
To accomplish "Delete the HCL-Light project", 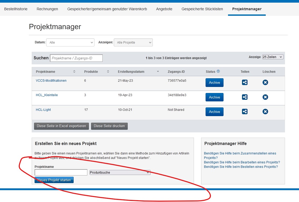I will click(265, 112).
